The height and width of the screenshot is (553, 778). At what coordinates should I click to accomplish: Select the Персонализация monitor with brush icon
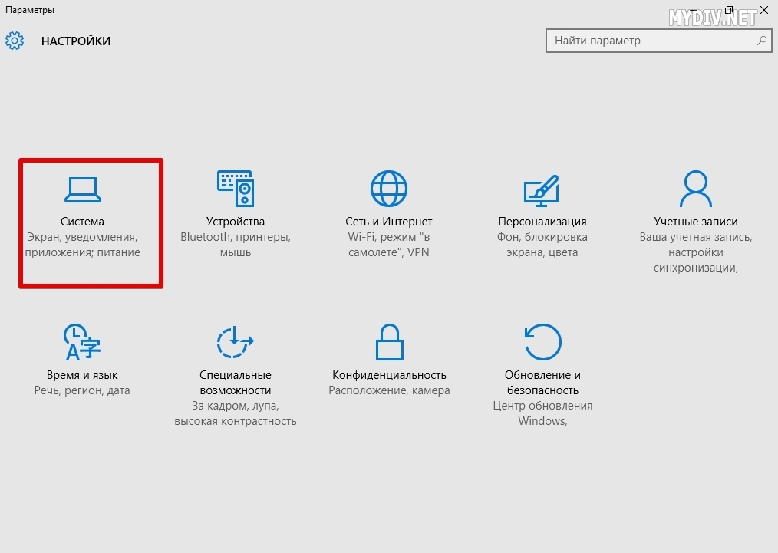click(542, 189)
